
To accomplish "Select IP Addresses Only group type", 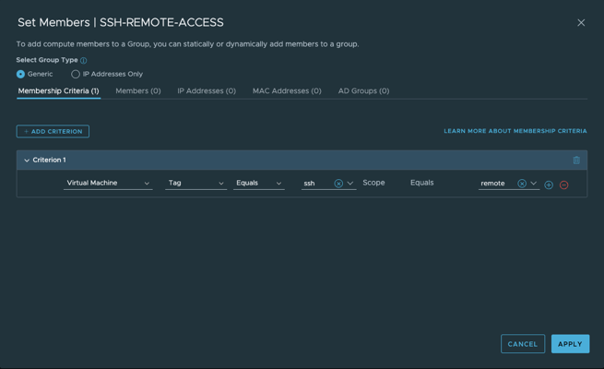I will click(76, 74).
